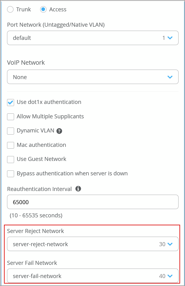This screenshot has width=185, height=286.
Task: Uncheck Use dot1x authentication
Action: pos(11,102)
